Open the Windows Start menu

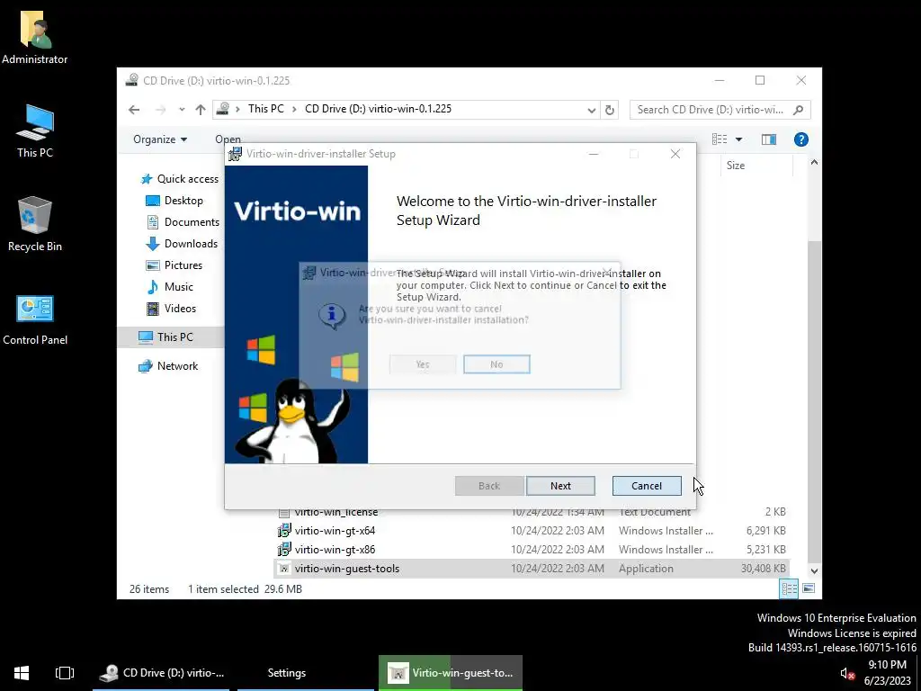coord(22,673)
